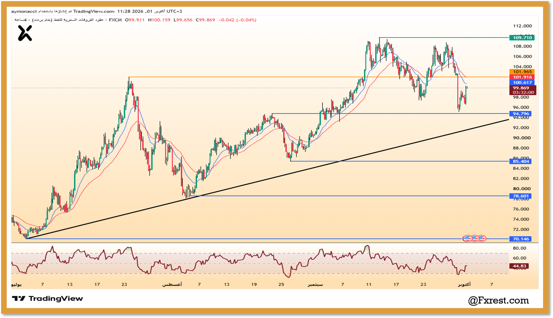
Task: Click the C99.869 close value in header
Action: (206, 20)
